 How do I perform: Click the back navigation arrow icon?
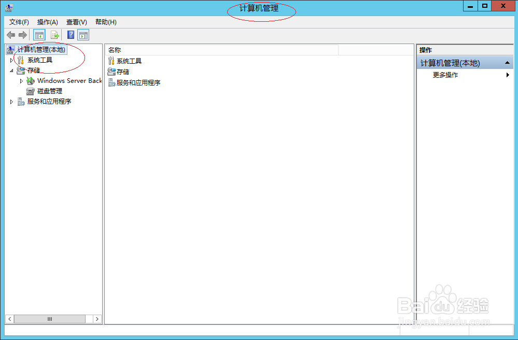click(10, 35)
